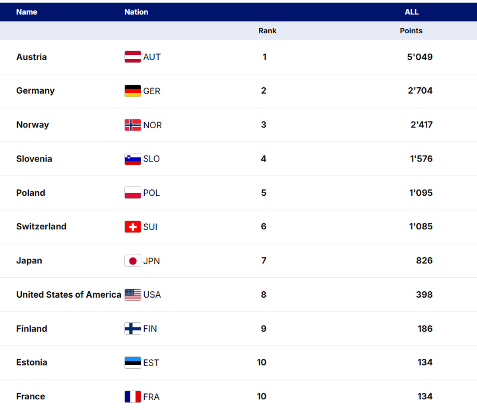Open the Austria team name link
This screenshot has width=477, height=410.
pyautogui.click(x=31, y=57)
